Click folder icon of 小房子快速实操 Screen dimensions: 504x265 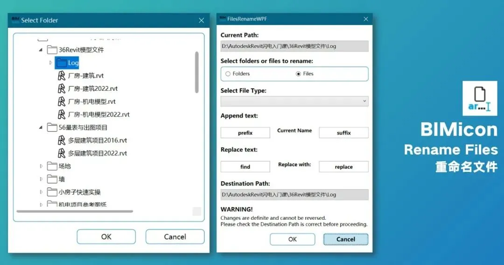tap(52, 192)
